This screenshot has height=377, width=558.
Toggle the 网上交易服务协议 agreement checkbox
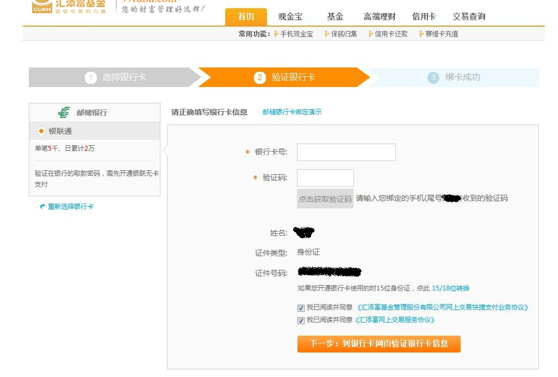click(301, 320)
